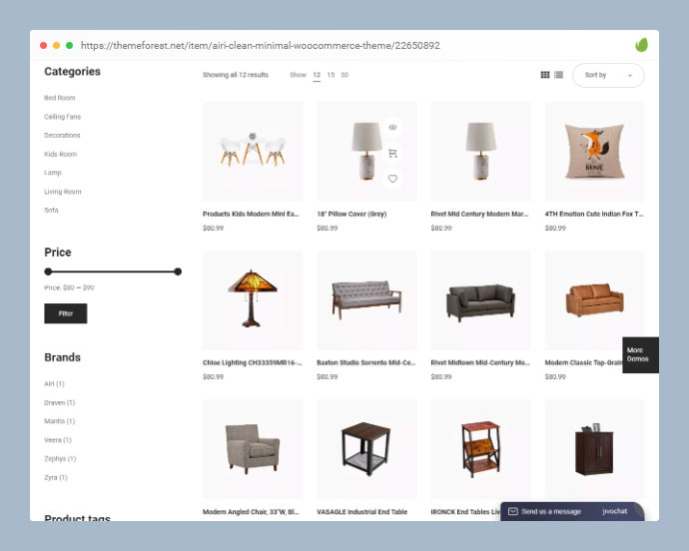Viewport: 689px width, 551px height.
Task: Click the browser address bar URL
Action: 261,45
